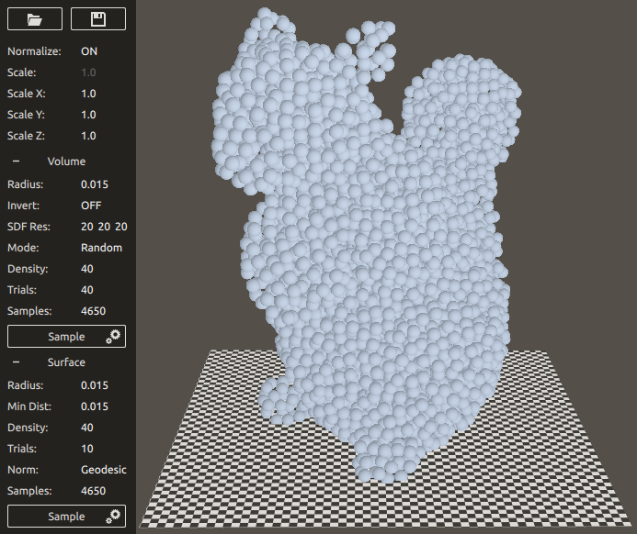This screenshot has width=637, height=534.
Task: Edit the Scale Z value
Action: pos(88,136)
